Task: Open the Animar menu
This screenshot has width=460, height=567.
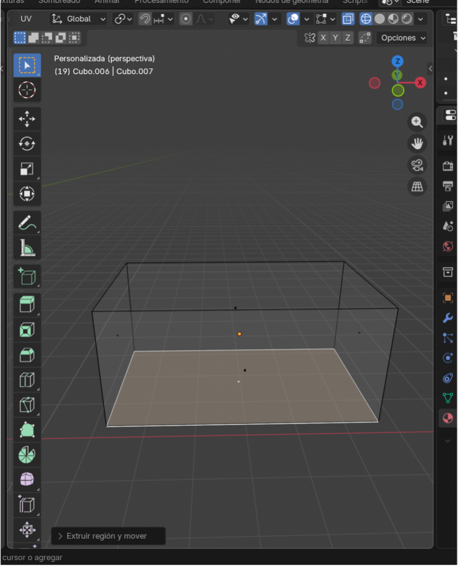Action: click(x=107, y=2)
